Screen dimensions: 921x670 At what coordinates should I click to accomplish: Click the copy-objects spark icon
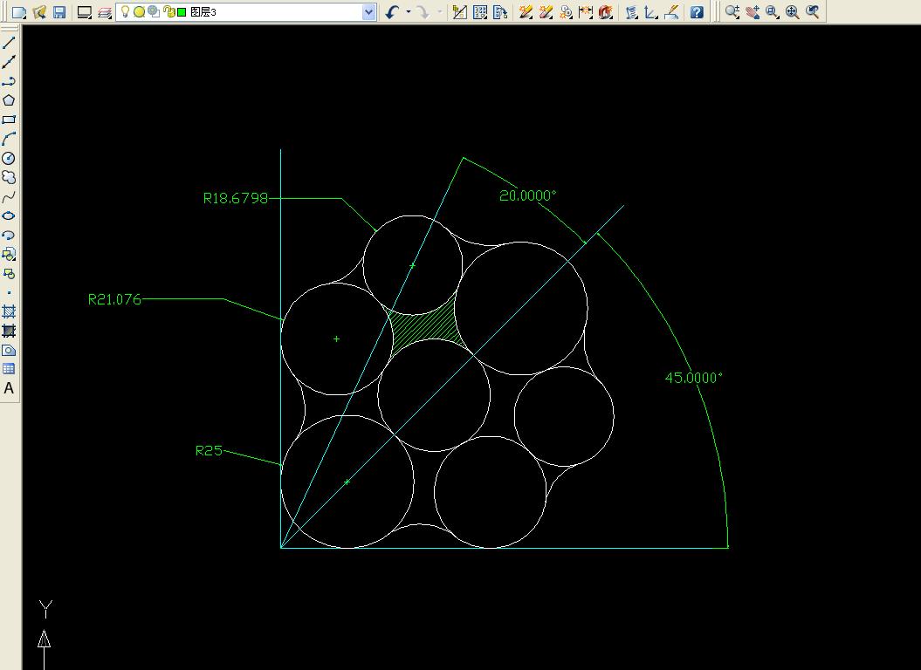click(x=566, y=11)
